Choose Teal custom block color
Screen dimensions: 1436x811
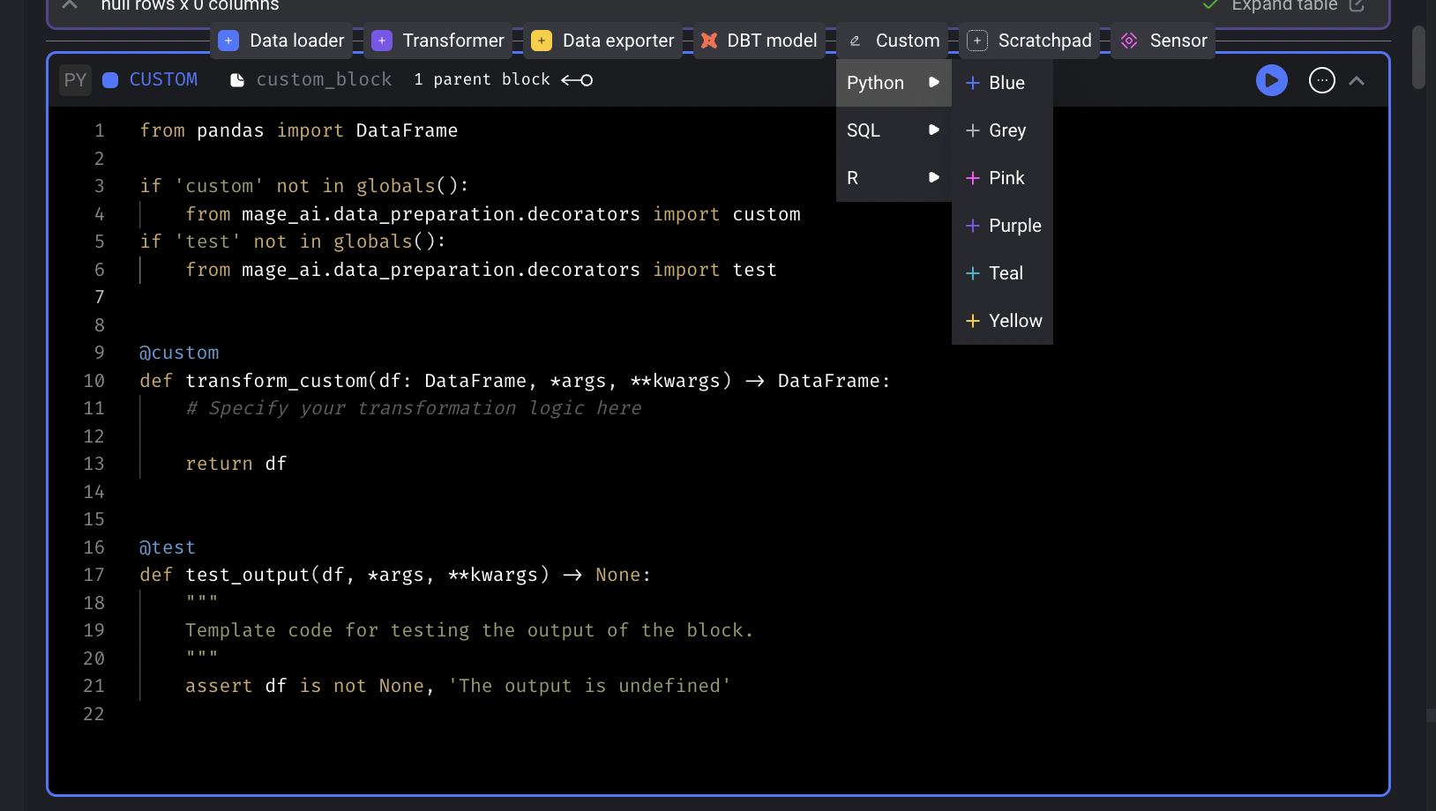pos(1002,273)
